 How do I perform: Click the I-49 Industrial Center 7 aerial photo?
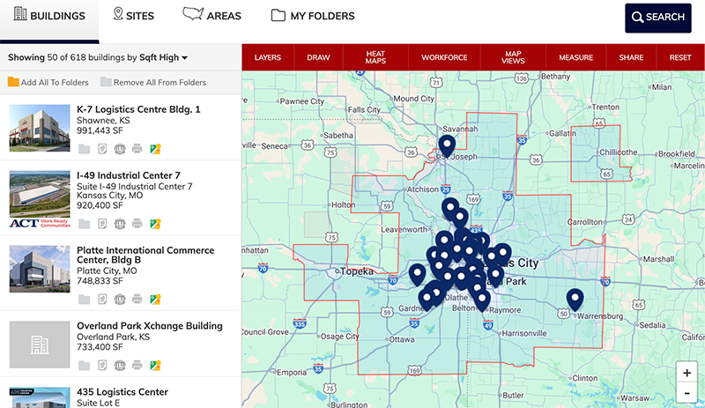coord(40,195)
